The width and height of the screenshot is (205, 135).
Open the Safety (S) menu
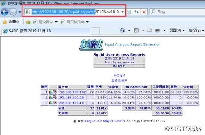pyautogui.click(x=196, y=31)
